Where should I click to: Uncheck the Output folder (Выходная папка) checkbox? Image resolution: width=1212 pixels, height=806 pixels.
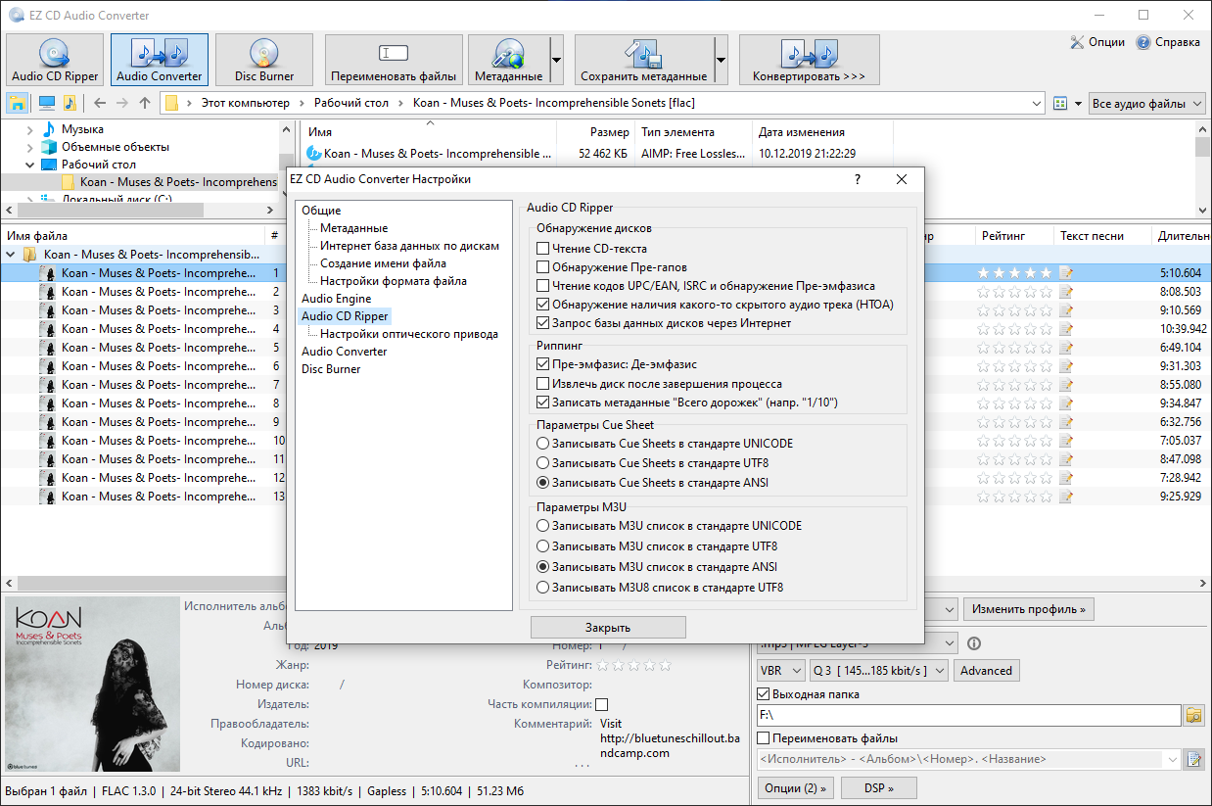click(x=764, y=694)
